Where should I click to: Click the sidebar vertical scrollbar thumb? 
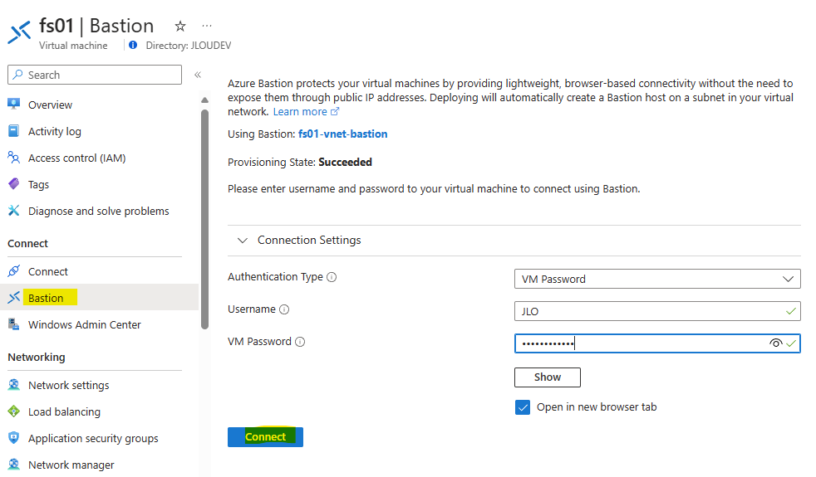[205, 219]
